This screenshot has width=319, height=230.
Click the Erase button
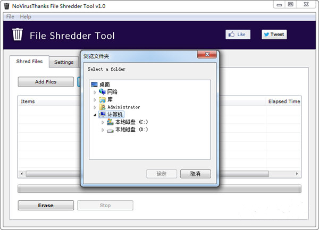45,206
